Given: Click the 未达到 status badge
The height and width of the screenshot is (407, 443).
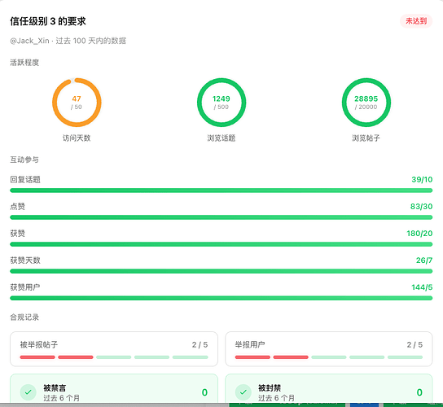Looking at the screenshot, I should click(416, 21).
